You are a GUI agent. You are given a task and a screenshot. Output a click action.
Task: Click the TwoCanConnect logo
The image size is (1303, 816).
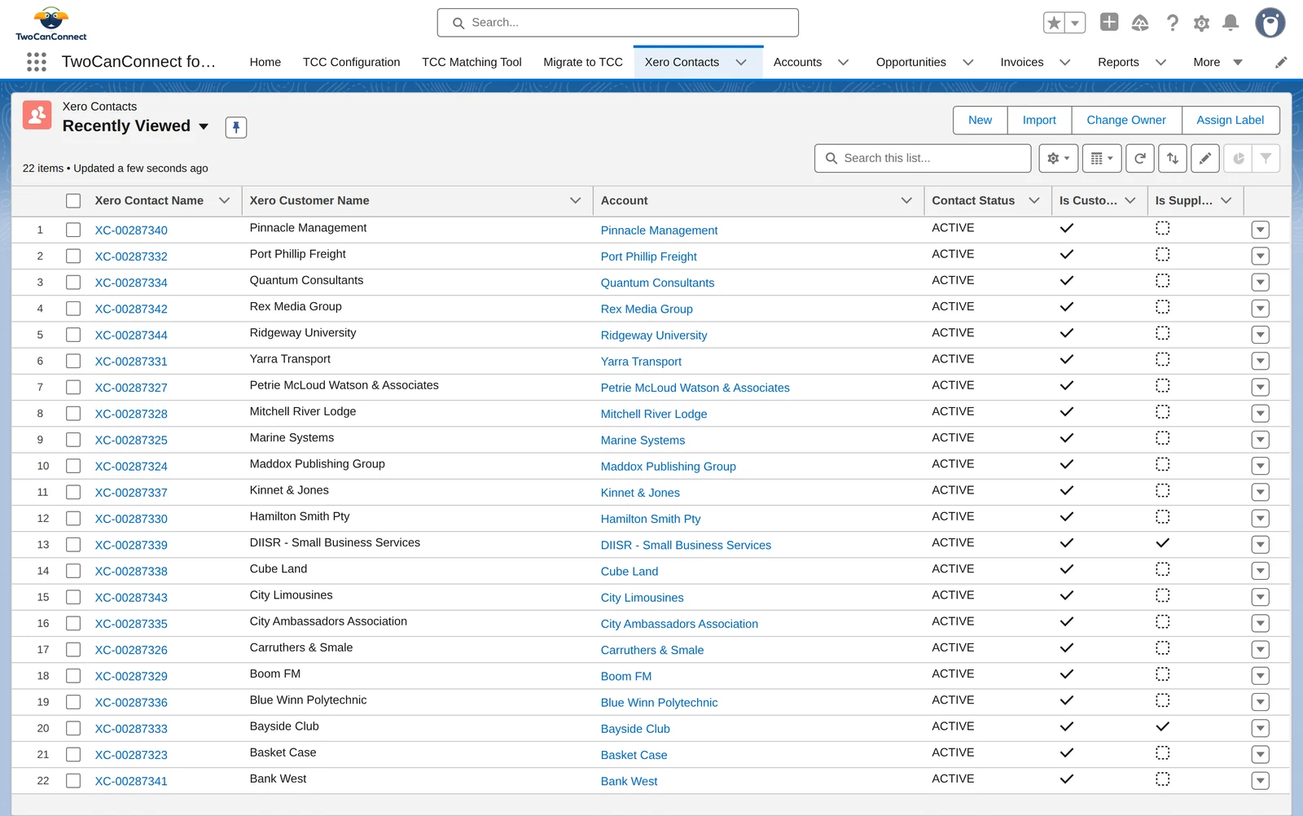[51, 24]
